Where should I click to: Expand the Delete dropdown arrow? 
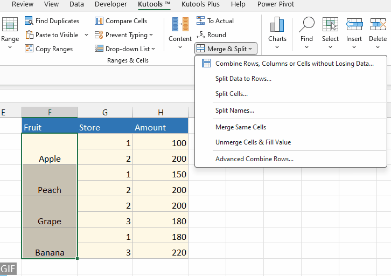click(x=378, y=47)
